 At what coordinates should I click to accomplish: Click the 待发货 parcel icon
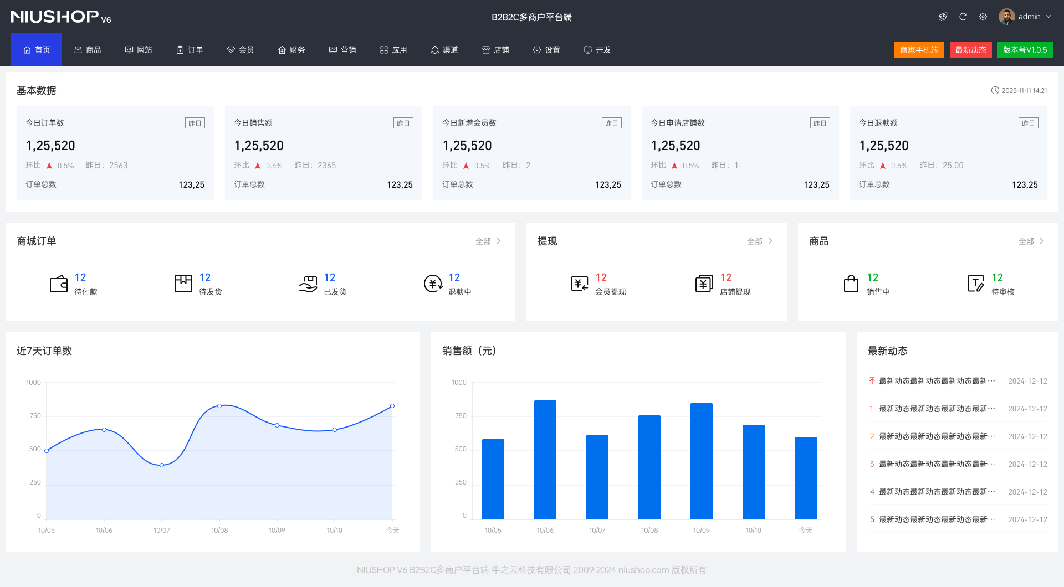pyautogui.click(x=182, y=283)
